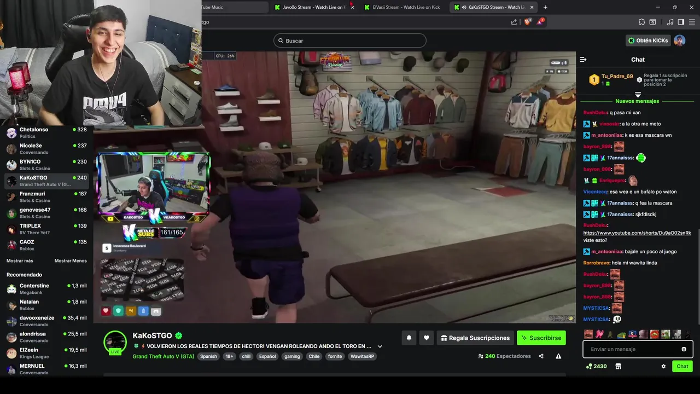Open the browser hamburger menu
700x394 pixels.
pyautogui.click(x=691, y=22)
